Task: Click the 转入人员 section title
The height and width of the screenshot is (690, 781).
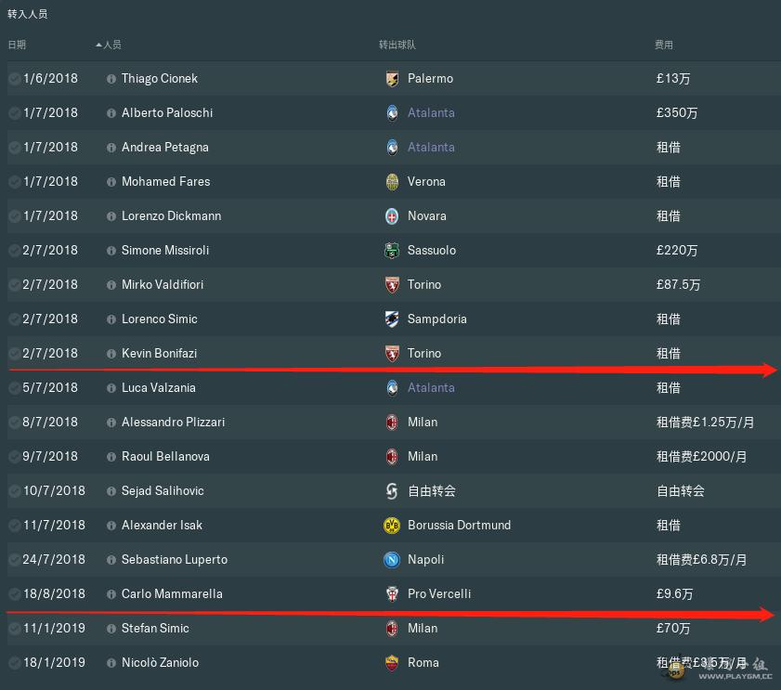Action: coord(27,14)
